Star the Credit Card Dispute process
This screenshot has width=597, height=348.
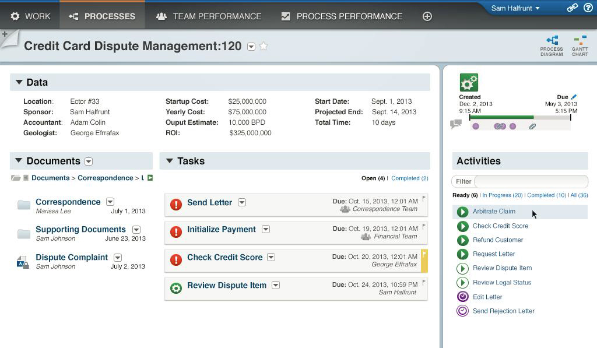(264, 47)
